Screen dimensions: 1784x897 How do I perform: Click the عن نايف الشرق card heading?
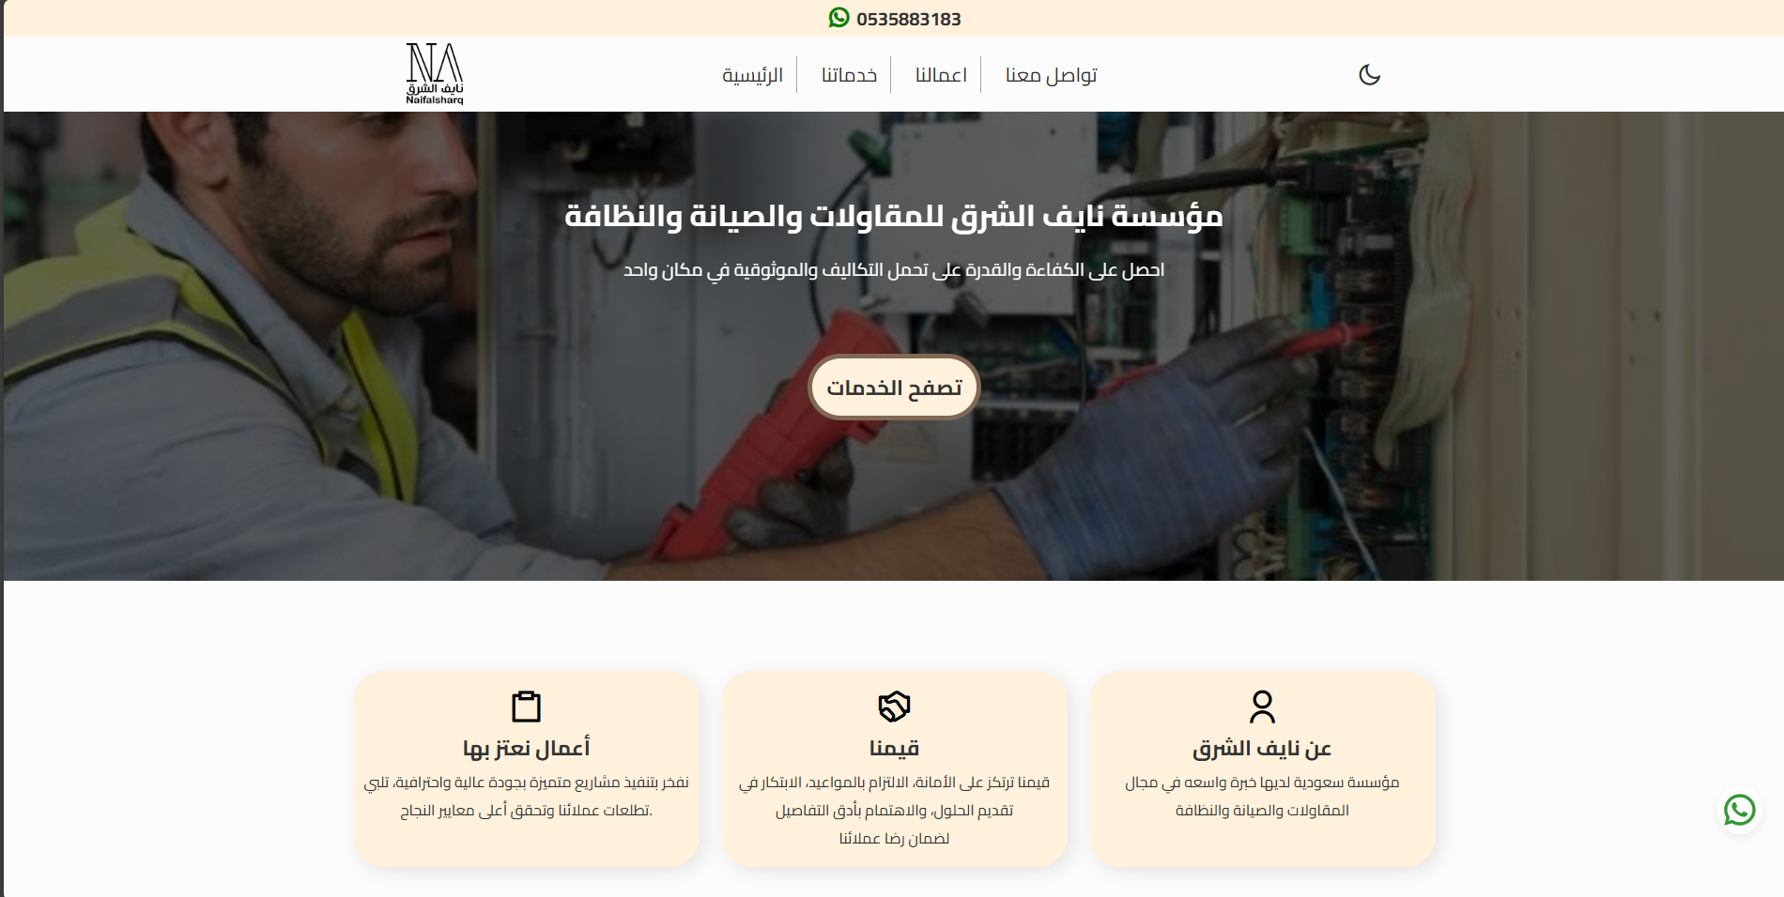[1262, 748]
